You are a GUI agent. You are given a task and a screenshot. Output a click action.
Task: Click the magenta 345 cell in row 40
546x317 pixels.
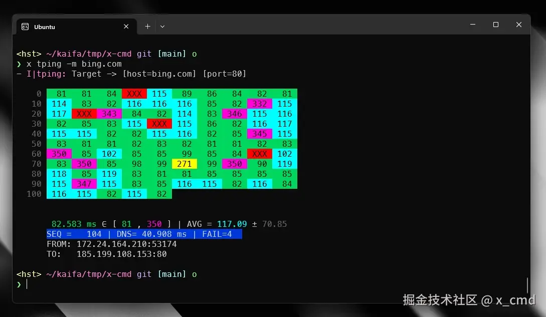[x=259, y=134]
